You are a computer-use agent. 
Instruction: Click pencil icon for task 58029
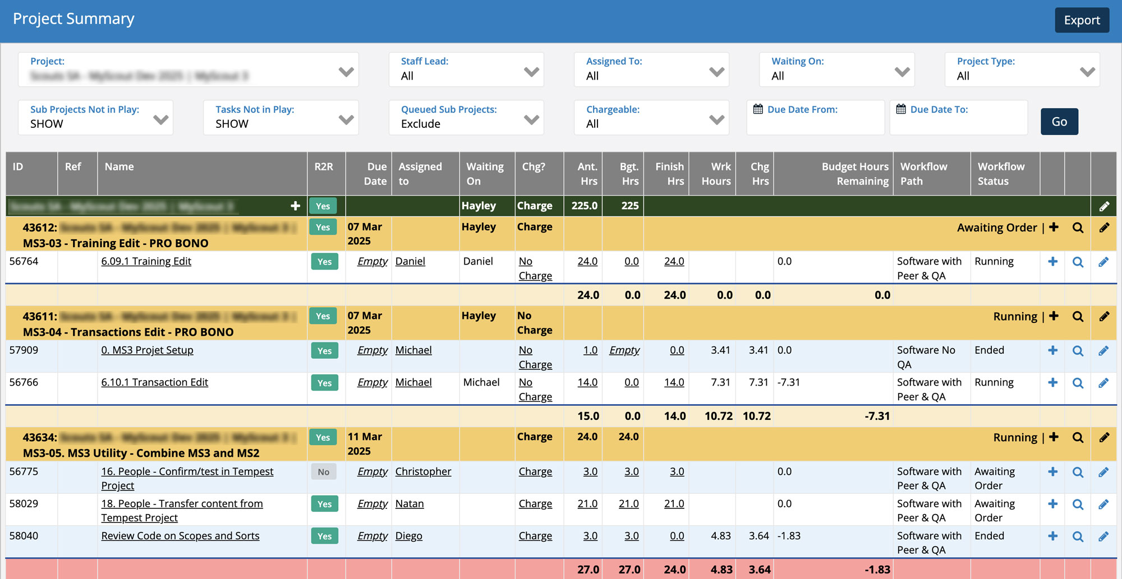1103,504
